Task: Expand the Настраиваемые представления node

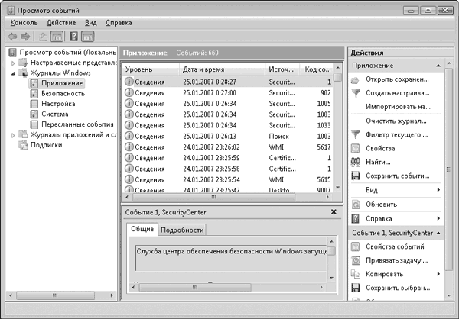Action: coord(12,62)
